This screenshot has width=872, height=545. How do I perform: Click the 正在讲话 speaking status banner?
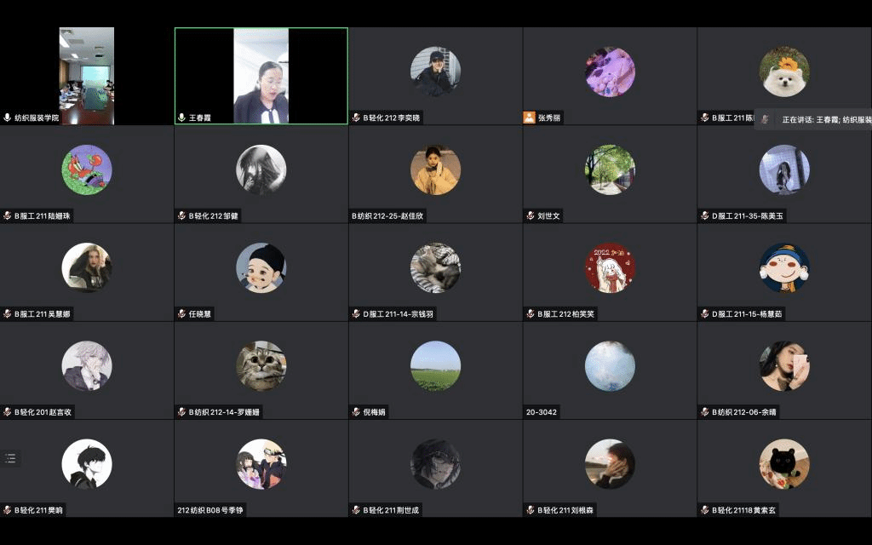click(x=813, y=119)
